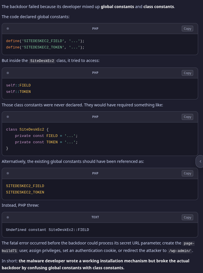
Task: Click the bold text global constants in first paragraph
Action: coord(117,7)
